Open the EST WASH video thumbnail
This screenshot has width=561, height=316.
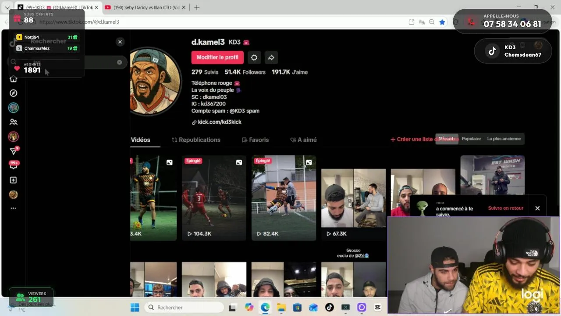coord(493,176)
